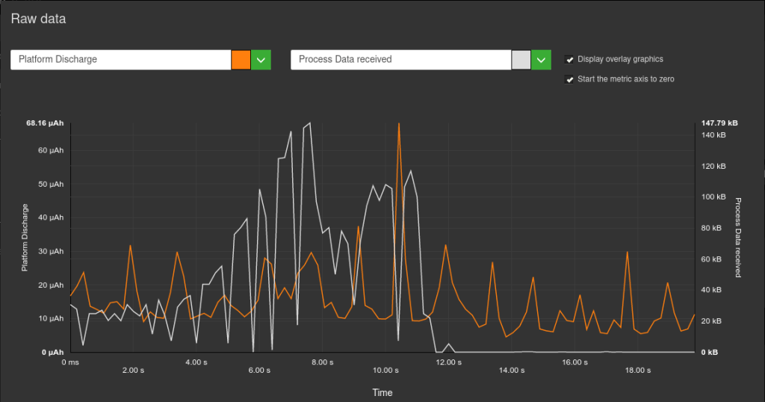Click the light gray Process Data color swatch
This screenshot has width=765, height=402.
521,60
